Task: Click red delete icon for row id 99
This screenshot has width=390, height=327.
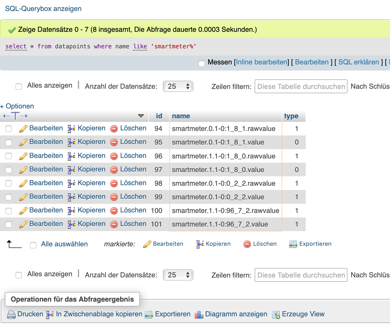Action: 114,197
